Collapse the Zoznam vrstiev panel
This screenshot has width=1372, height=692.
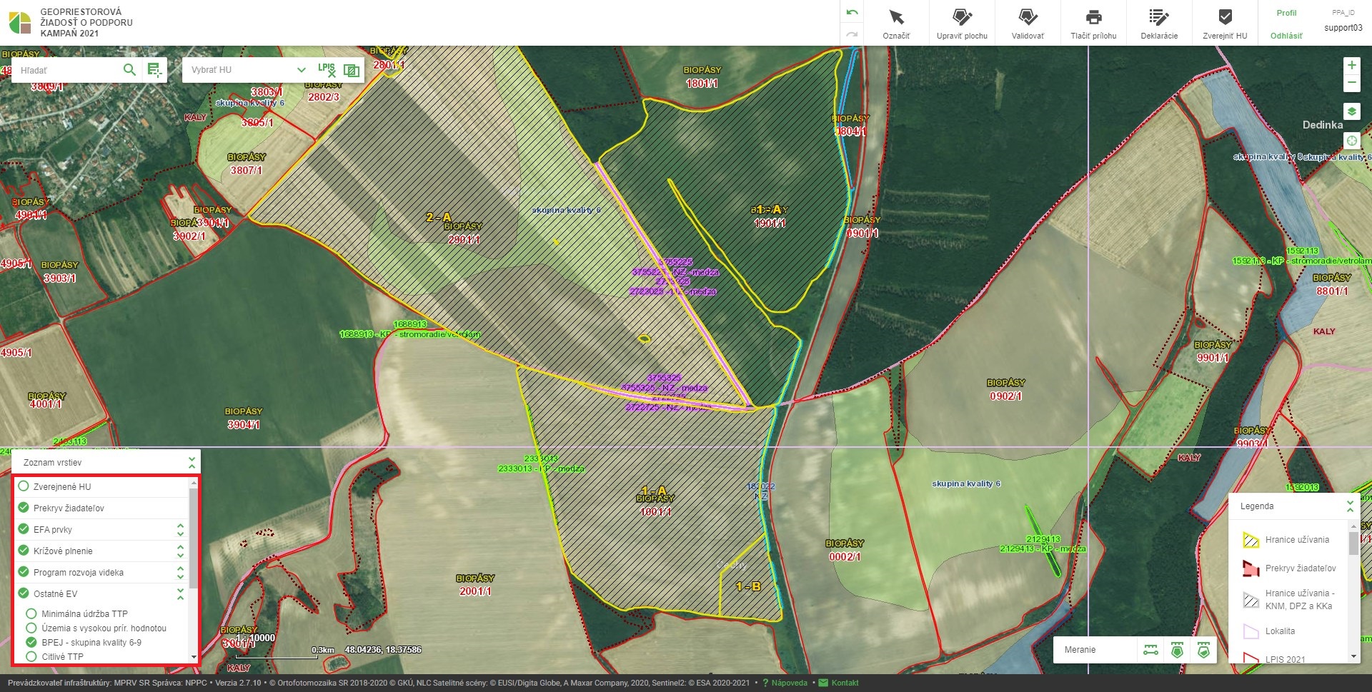coord(192,462)
